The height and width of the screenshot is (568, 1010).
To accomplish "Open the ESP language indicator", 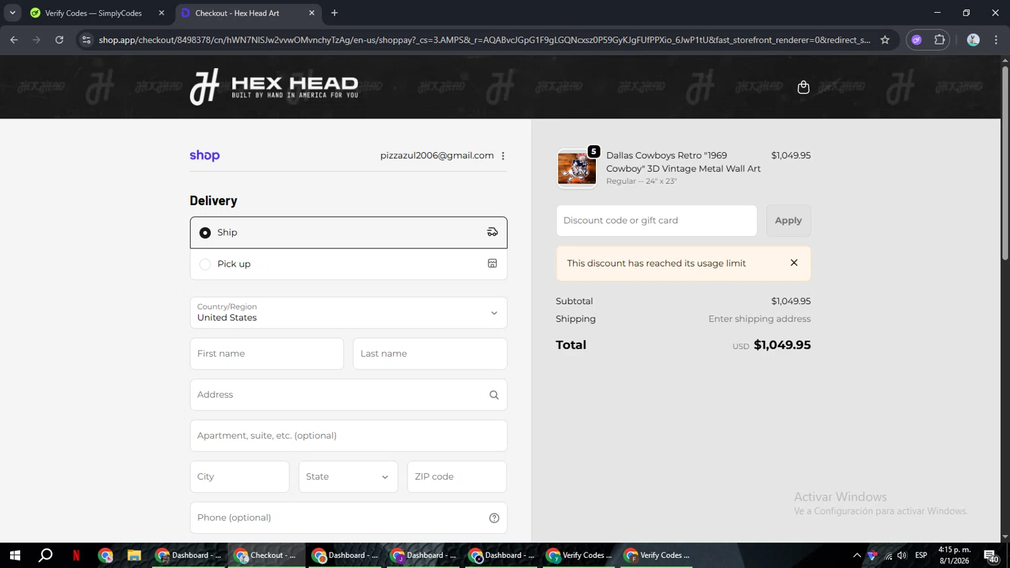I will coord(921,556).
